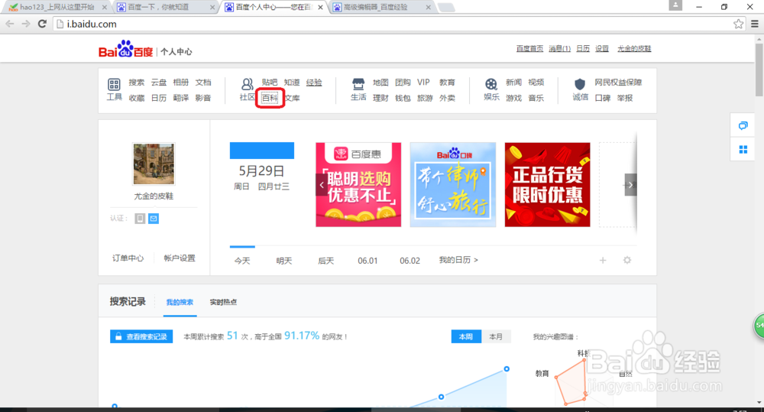Click the 查看搜索记录 button

pos(141,336)
